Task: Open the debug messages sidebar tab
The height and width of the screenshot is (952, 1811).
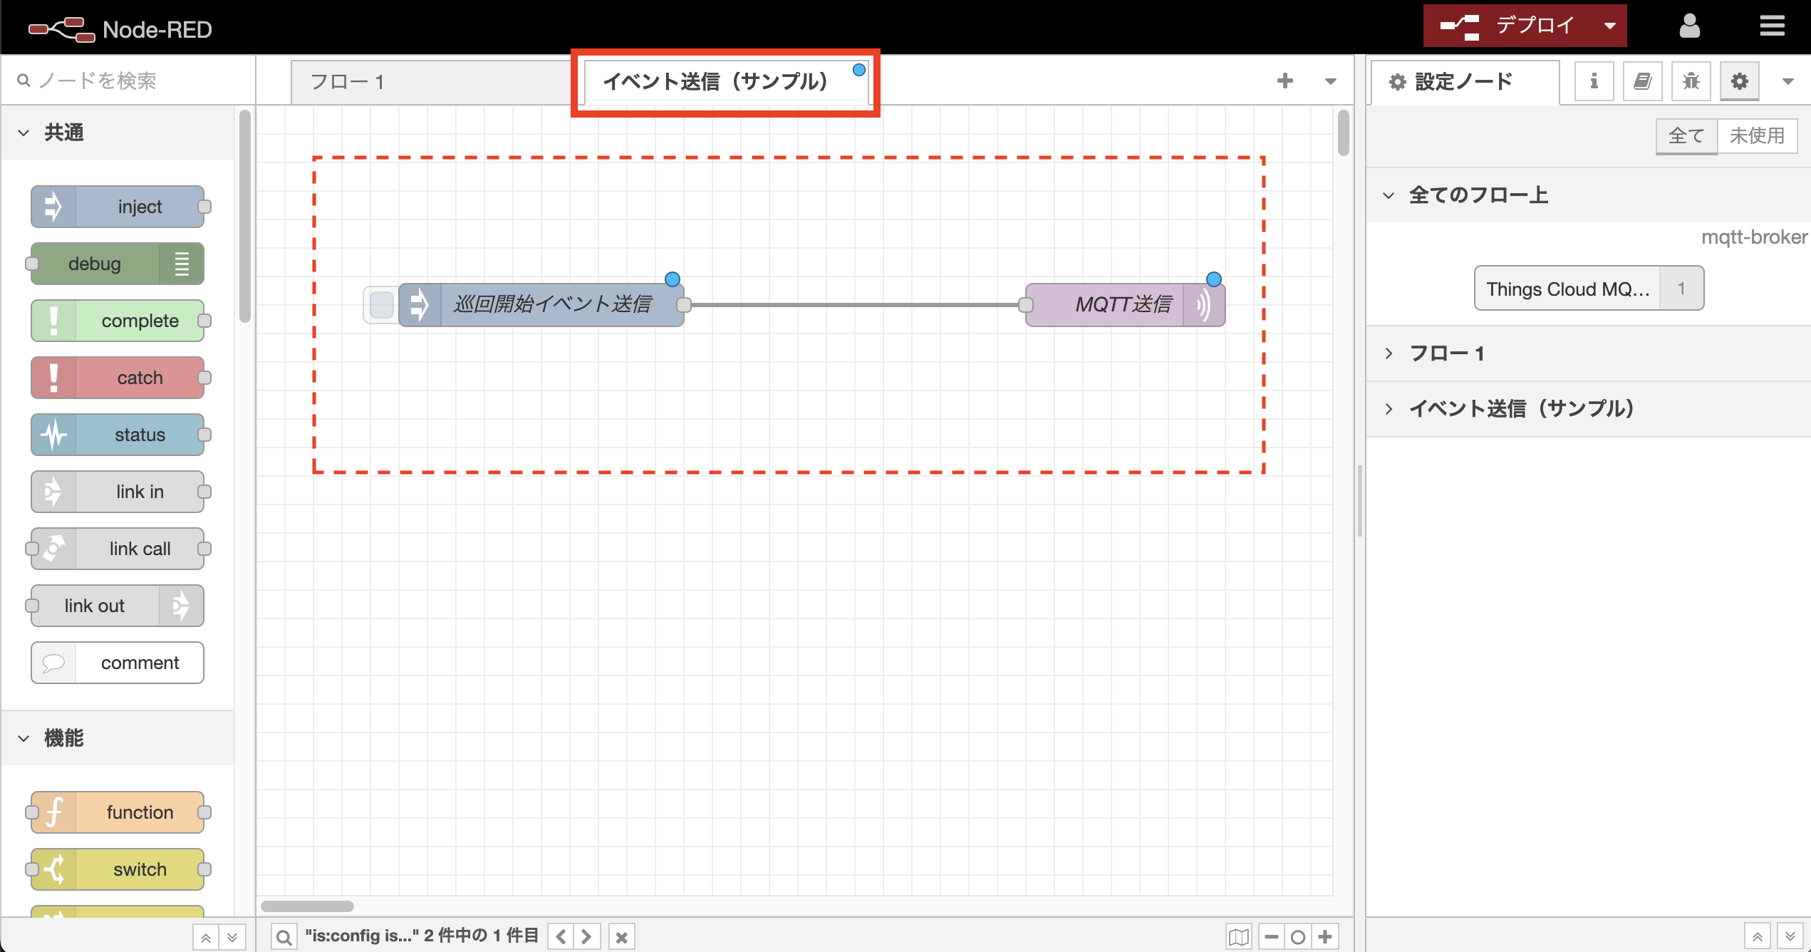Action: (1691, 81)
